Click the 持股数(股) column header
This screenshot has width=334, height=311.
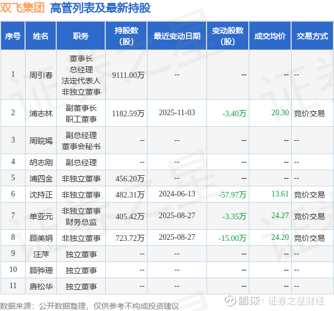pyautogui.click(x=126, y=36)
